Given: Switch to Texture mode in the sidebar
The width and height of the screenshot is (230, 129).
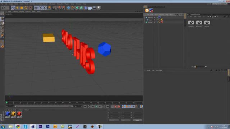Looking at the screenshot, I should coord(2,23).
